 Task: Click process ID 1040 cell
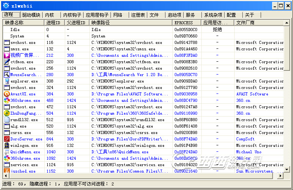click(51, 152)
